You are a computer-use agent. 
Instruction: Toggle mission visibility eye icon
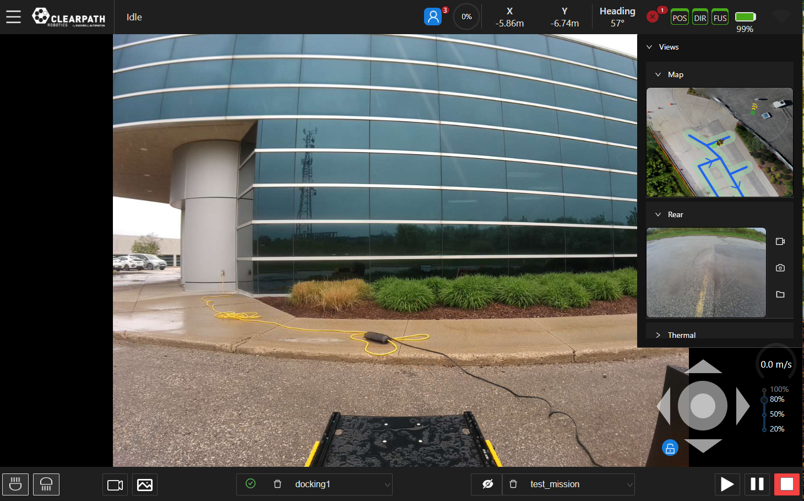[487, 484]
